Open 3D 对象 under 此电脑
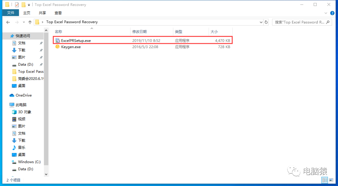Viewport: 338px width, 186px height. [25, 112]
